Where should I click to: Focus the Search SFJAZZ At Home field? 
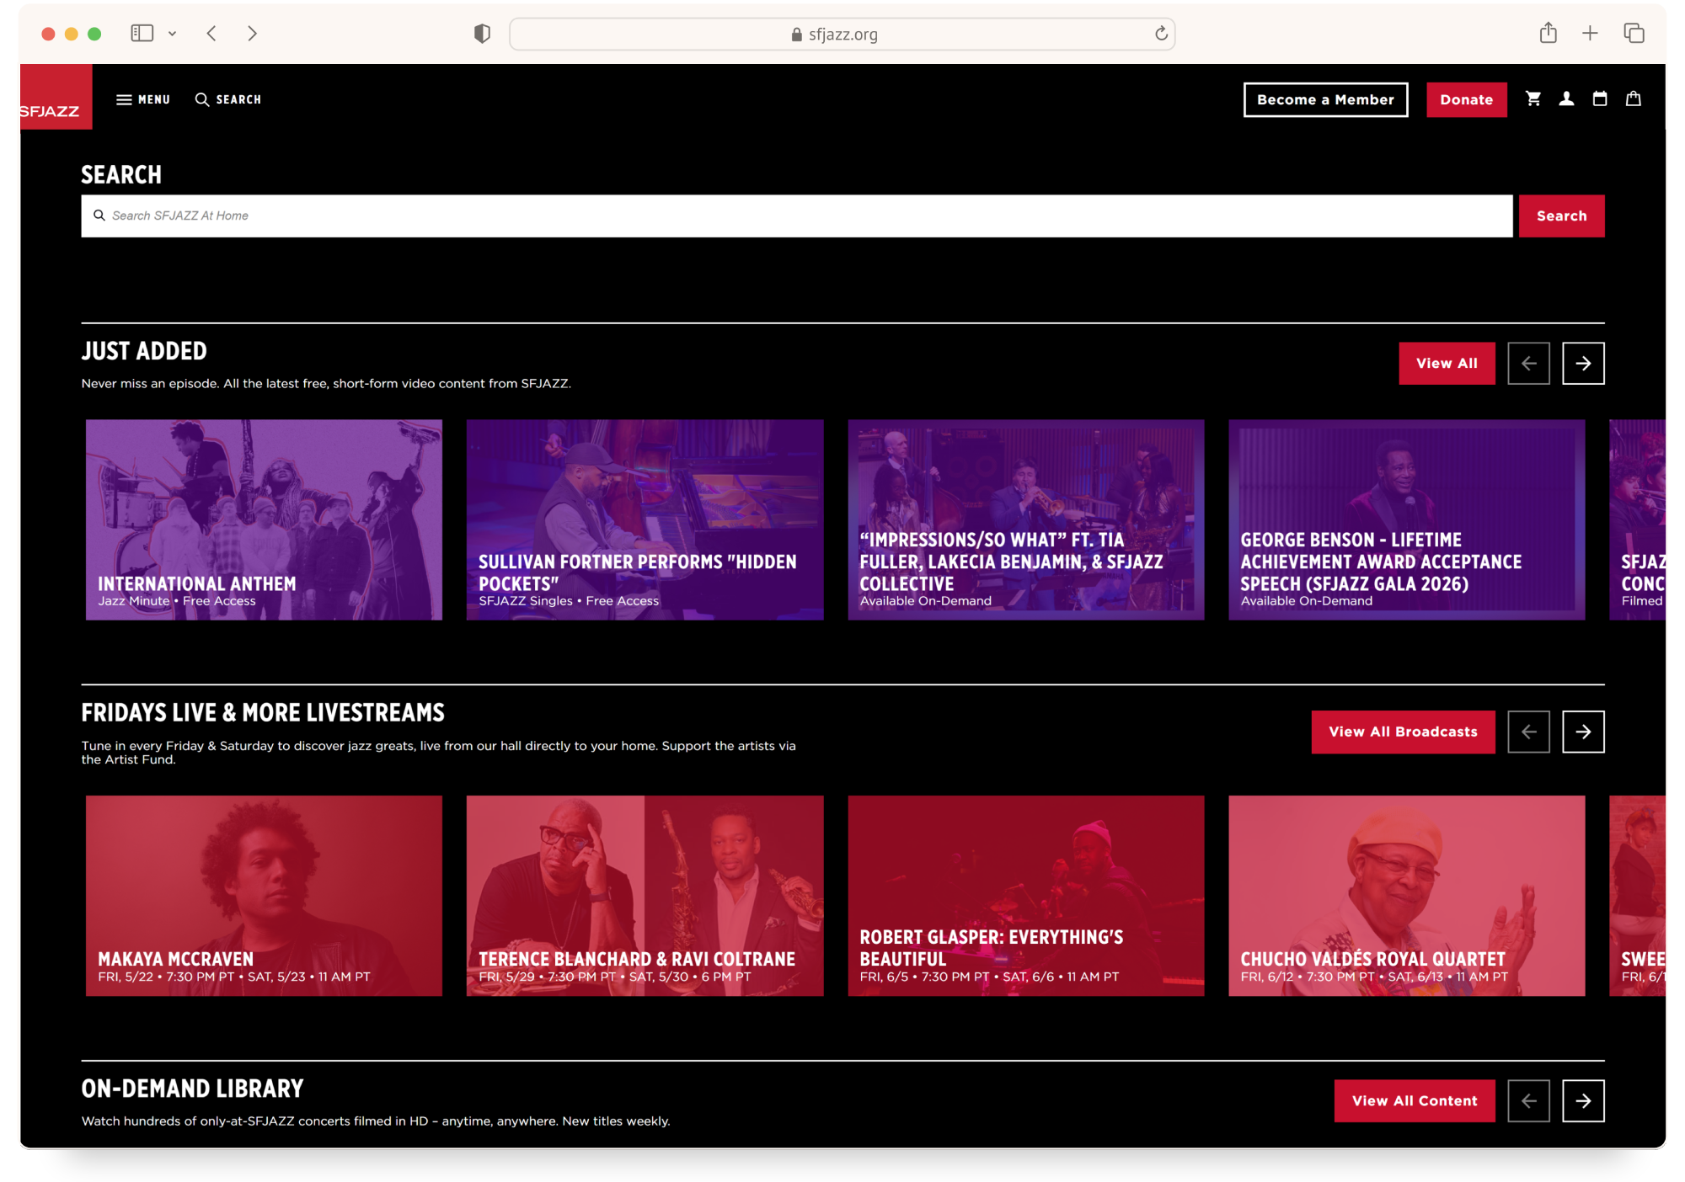[797, 216]
